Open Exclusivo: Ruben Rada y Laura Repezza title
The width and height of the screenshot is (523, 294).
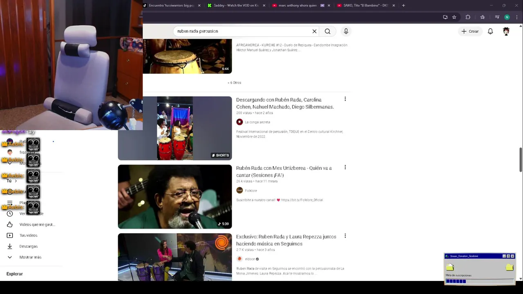point(286,240)
